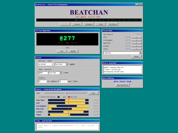The width and height of the screenshot is (178, 133).
Task: Set explorer slider to Now
Action: [x=93, y=93]
